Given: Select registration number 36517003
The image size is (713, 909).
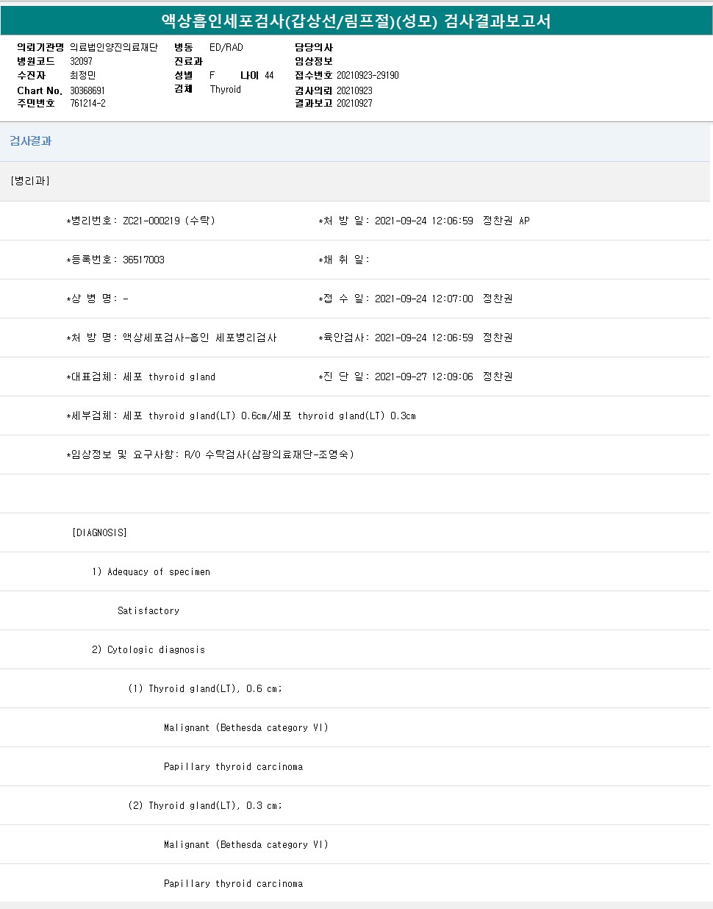Looking at the screenshot, I should point(144,260).
